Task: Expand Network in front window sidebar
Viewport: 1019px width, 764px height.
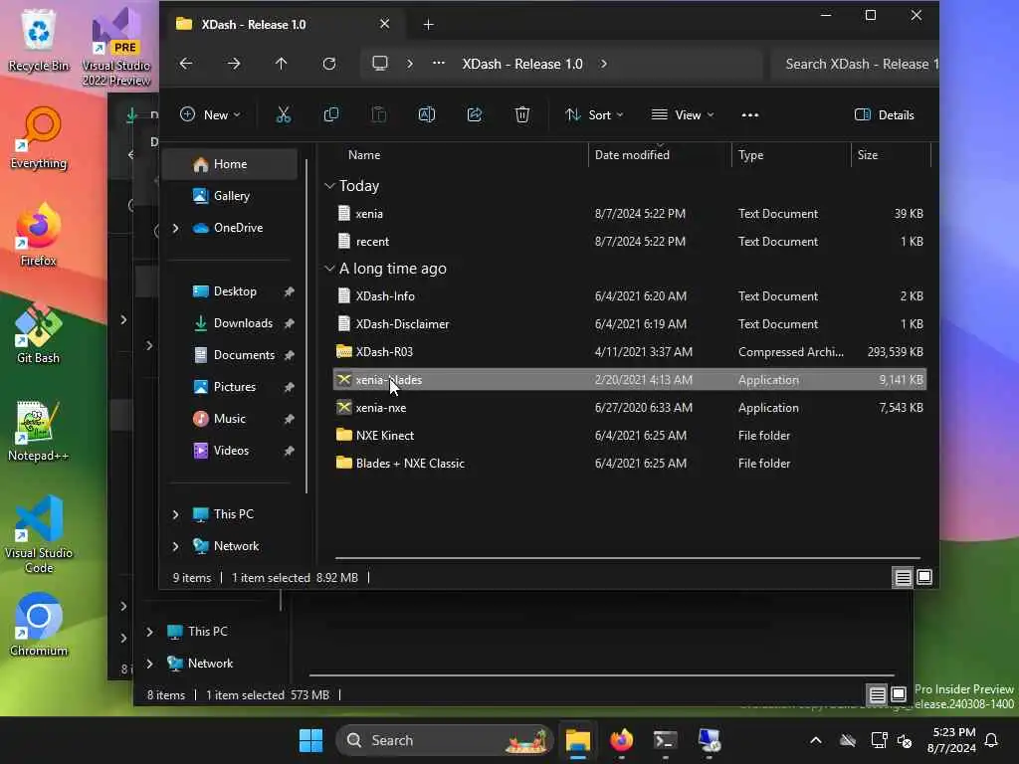Action: click(175, 546)
